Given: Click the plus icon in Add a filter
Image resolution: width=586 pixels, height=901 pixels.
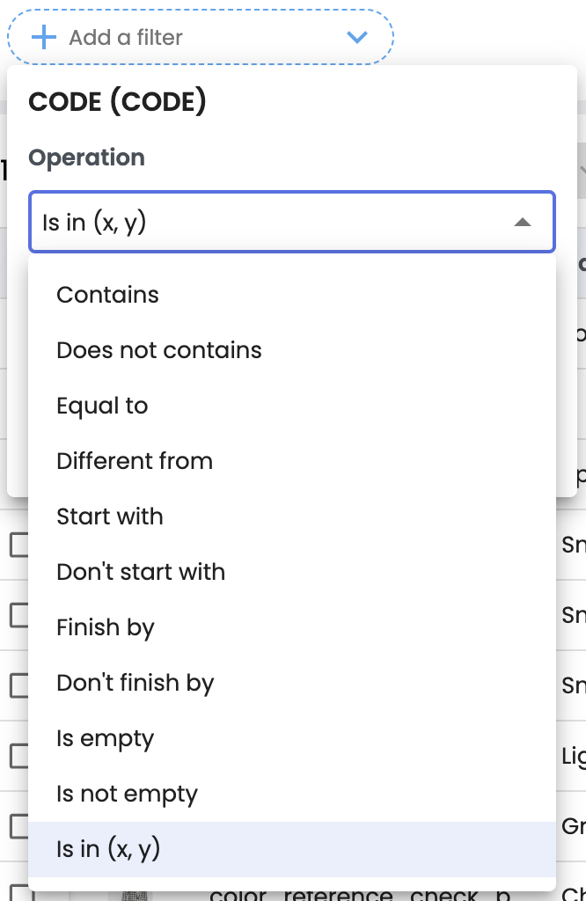Looking at the screenshot, I should pyautogui.click(x=43, y=37).
